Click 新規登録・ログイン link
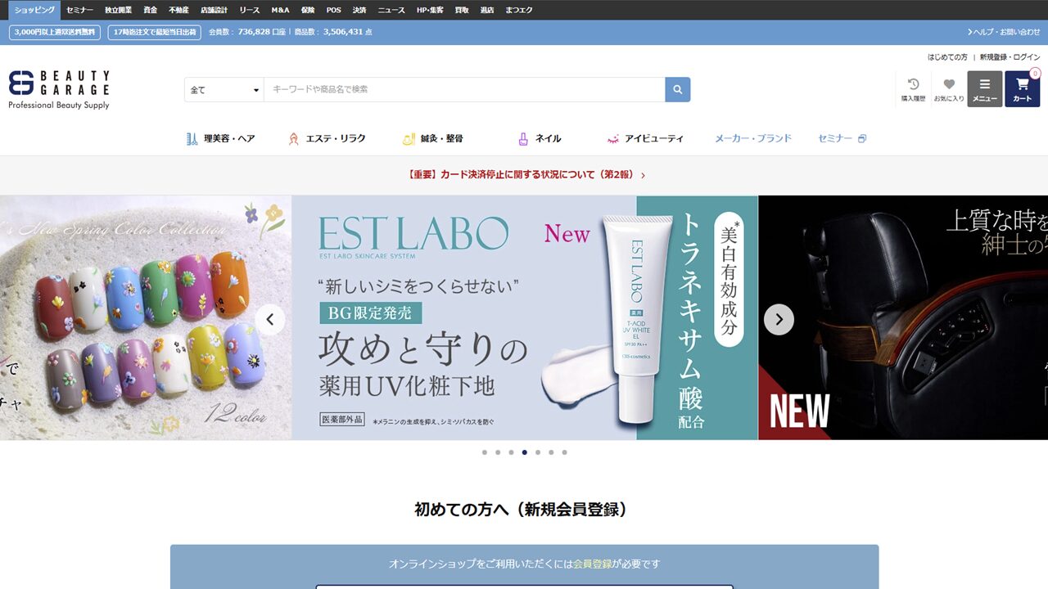Screen dimensions: 1048x589 pos(1010,57)
